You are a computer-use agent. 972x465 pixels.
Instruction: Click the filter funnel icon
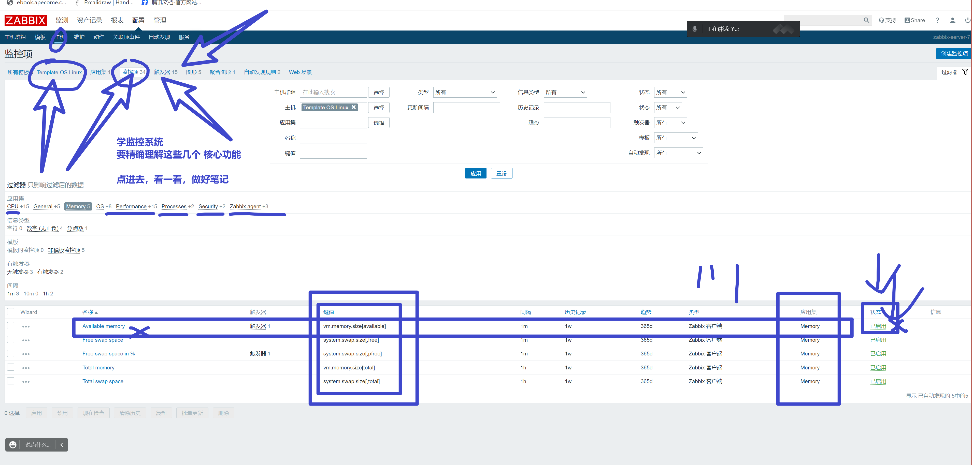(x=965, y=72)
